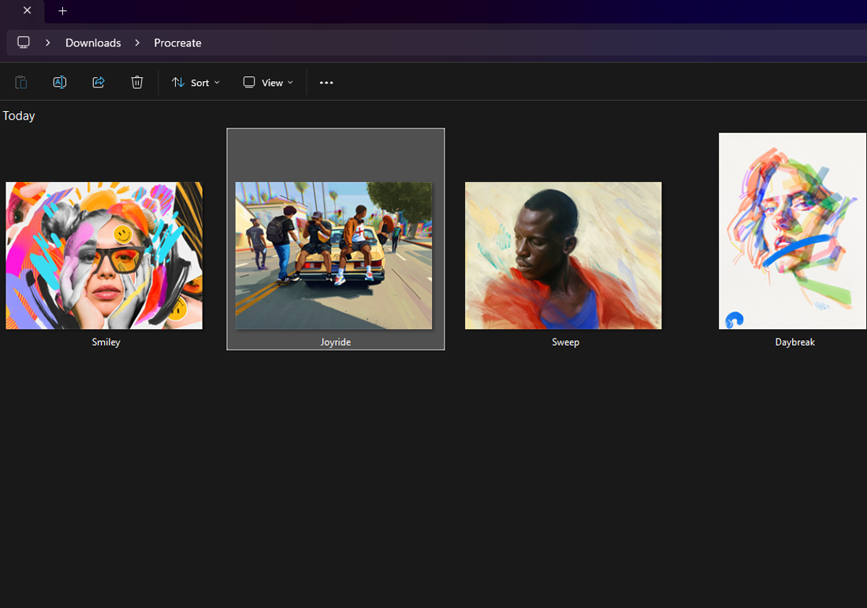Viewport: 867px width, 608px height.
Task: Close the current Explorer tab
Action: pyautogui.click(x=27, y=11)
